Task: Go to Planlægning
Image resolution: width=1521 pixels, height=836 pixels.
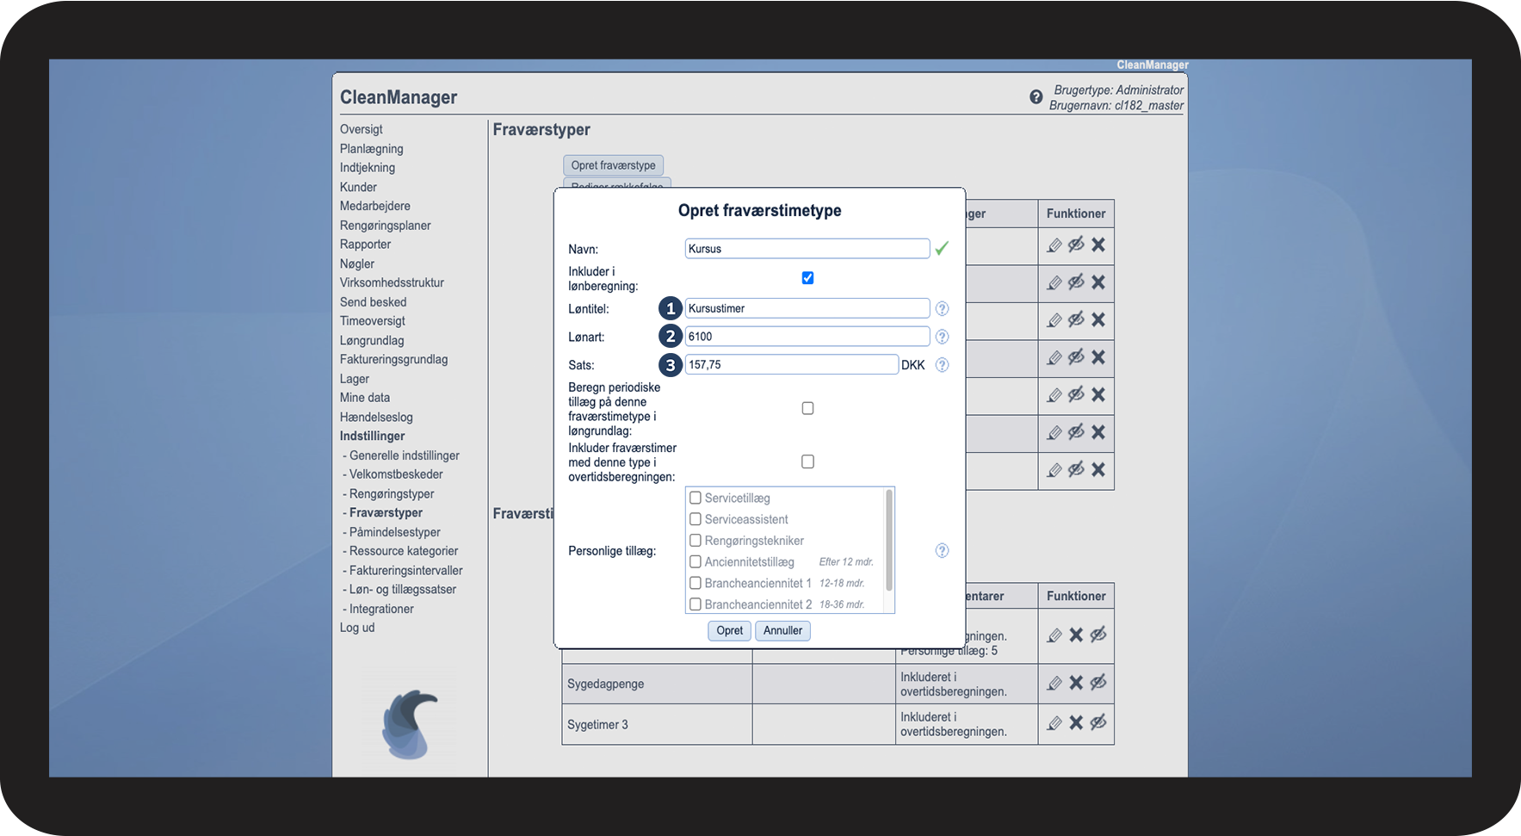Action: (372, 149)
